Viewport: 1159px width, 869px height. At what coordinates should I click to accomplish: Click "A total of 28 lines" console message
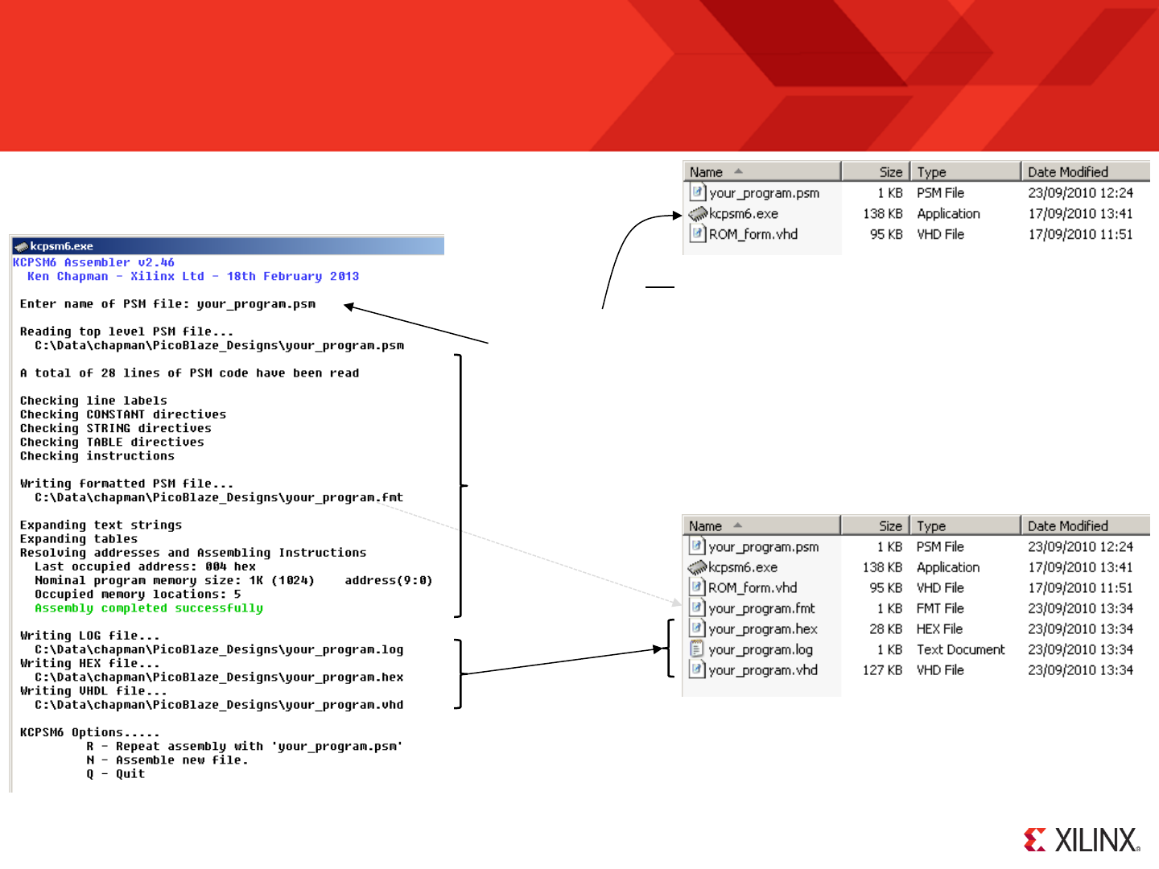190,373
